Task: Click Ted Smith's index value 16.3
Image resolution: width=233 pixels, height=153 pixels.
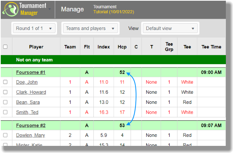Action: pos(104,112)
